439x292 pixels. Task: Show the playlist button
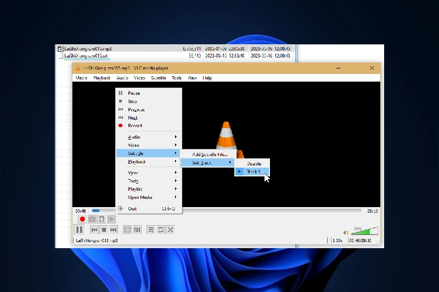pyautogui.click(x=151, y=230)
